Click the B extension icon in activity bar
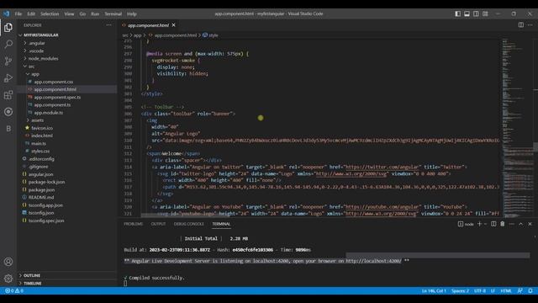This screenshot has height=303, width=538. [x=8, y=129]
